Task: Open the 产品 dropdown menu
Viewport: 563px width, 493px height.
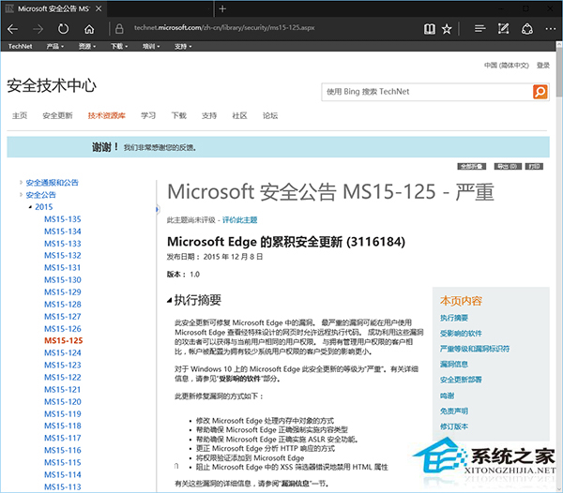Action: click(55, 45)
